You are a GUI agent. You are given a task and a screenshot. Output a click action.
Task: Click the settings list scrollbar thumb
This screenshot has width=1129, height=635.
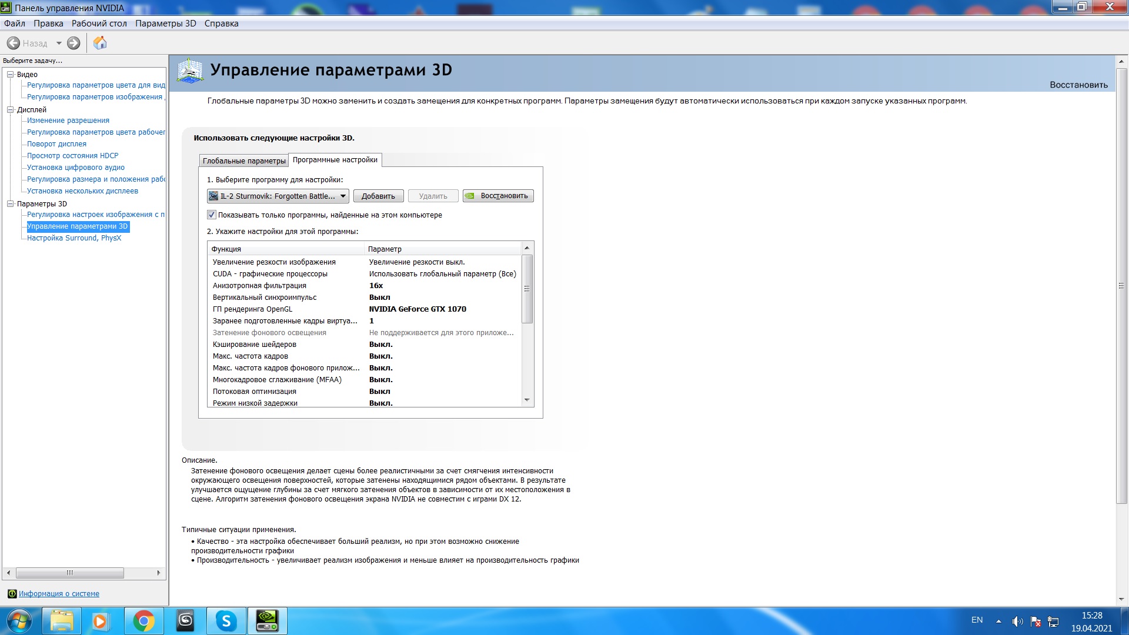coord(527,289)
